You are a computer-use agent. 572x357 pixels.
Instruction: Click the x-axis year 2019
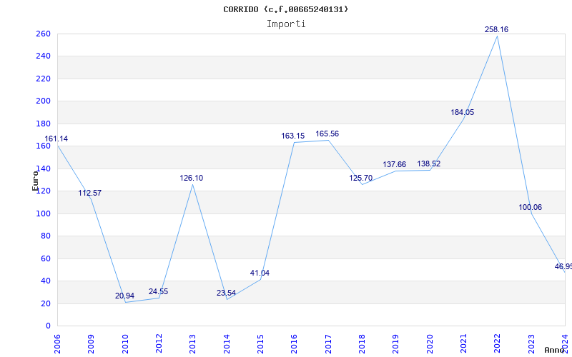coord(396,344)
